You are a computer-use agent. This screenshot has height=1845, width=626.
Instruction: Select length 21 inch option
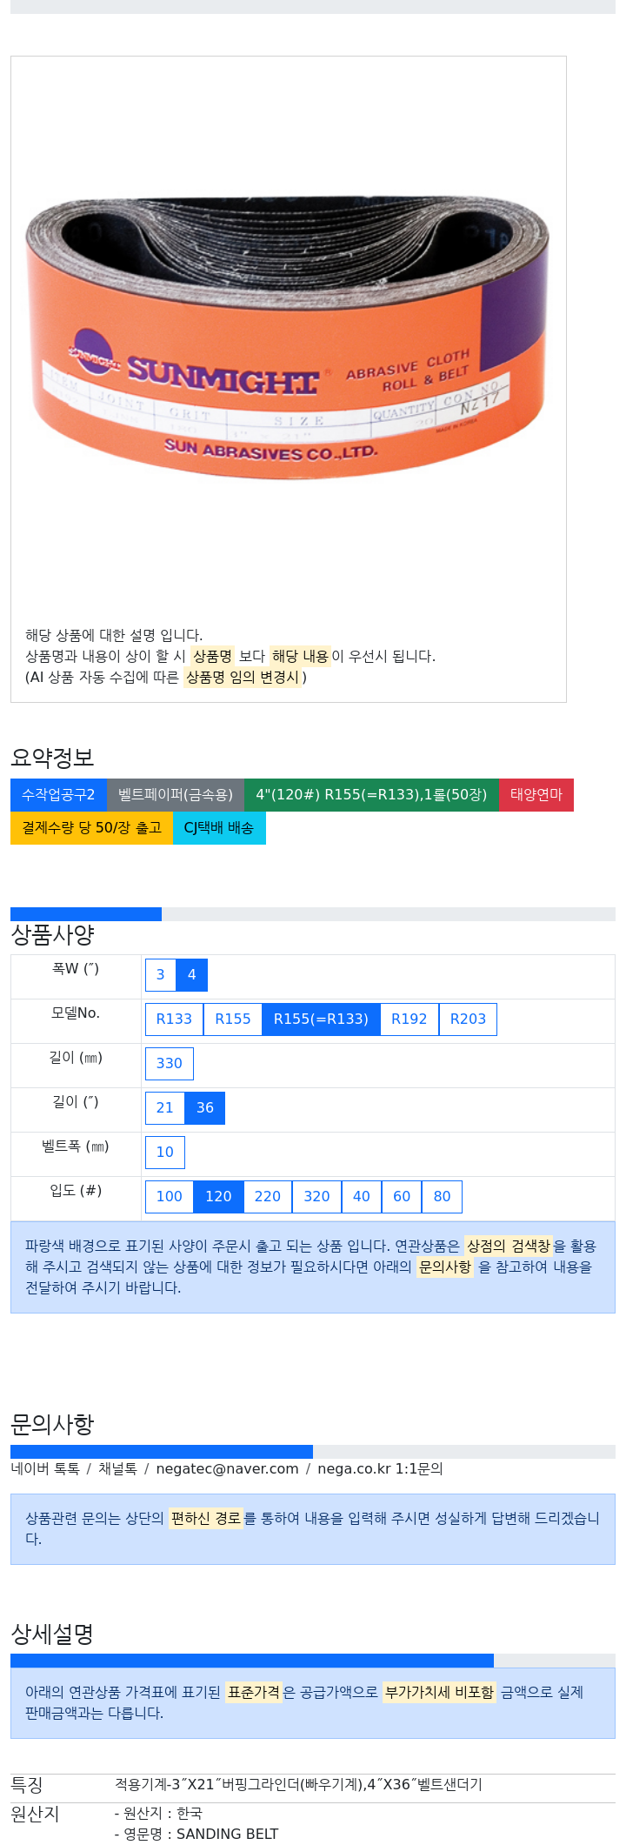tap(165, 1107)
